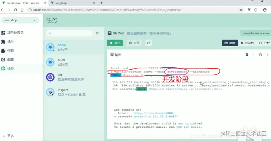Select the serve task in list
271x141 pixels.
pyautogui.click(x=73, y=47)
